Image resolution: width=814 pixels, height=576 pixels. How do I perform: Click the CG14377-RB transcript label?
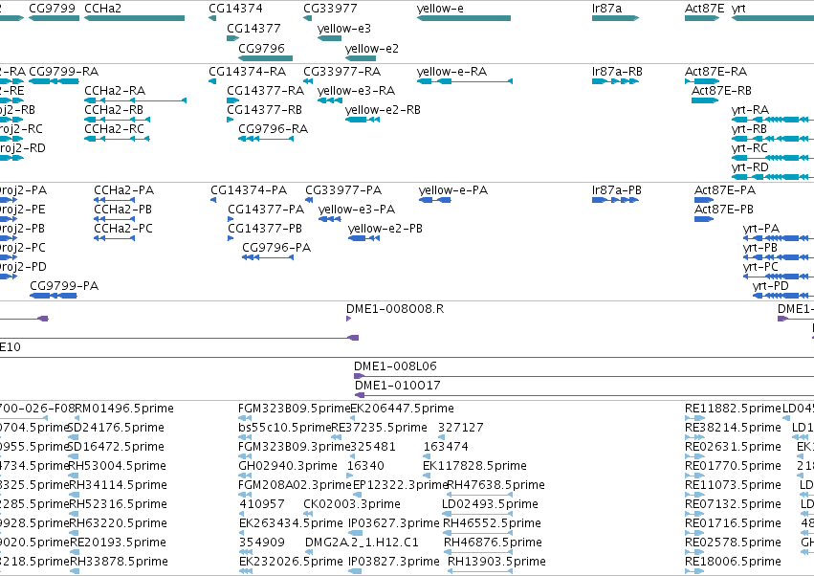264,110
